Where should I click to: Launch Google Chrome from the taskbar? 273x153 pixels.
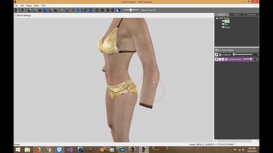click(x=49, y=150)
